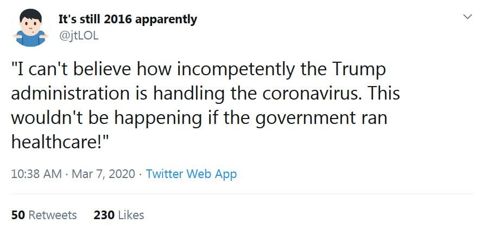Open profile via "It's still 2016 apparently" name
This screenshot has width=486, height=230.
(x=128, y=19)
